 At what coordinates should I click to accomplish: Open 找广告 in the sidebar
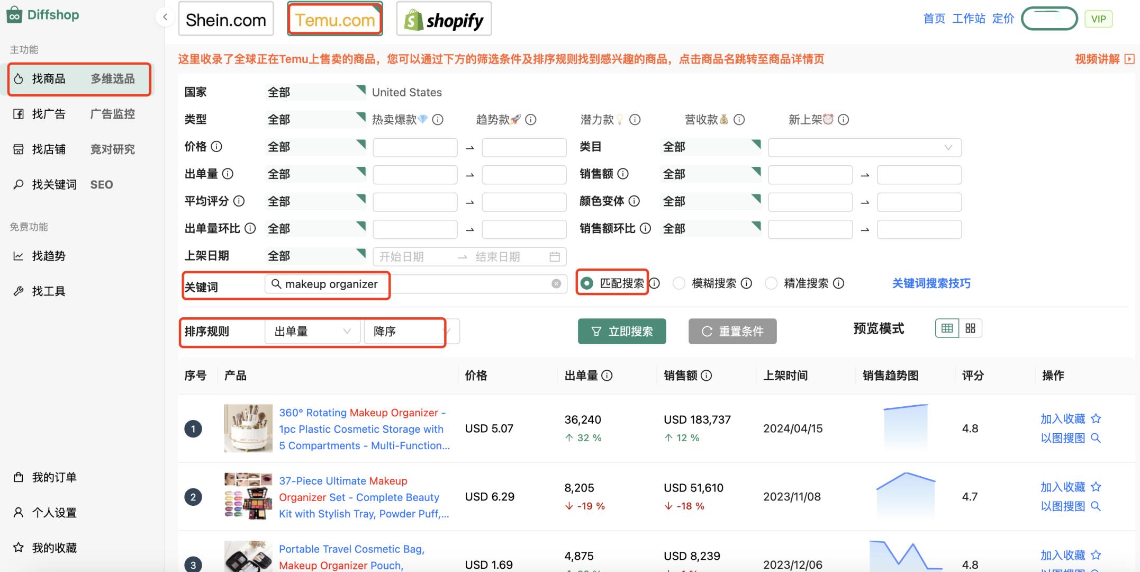pos(79,114)
